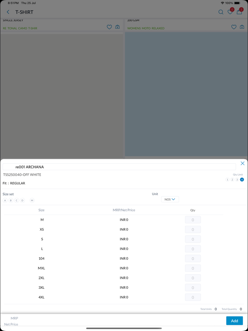Choose size set B
Viewport: 248px width, 331px height.
[x=11, y=200]
